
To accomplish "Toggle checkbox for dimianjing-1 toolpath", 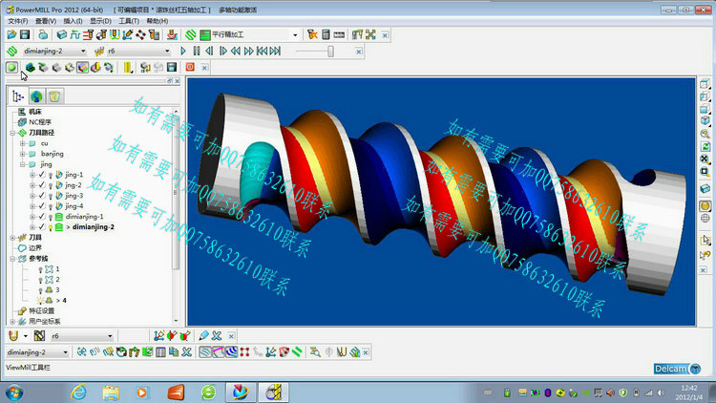I will click(42, 217).
